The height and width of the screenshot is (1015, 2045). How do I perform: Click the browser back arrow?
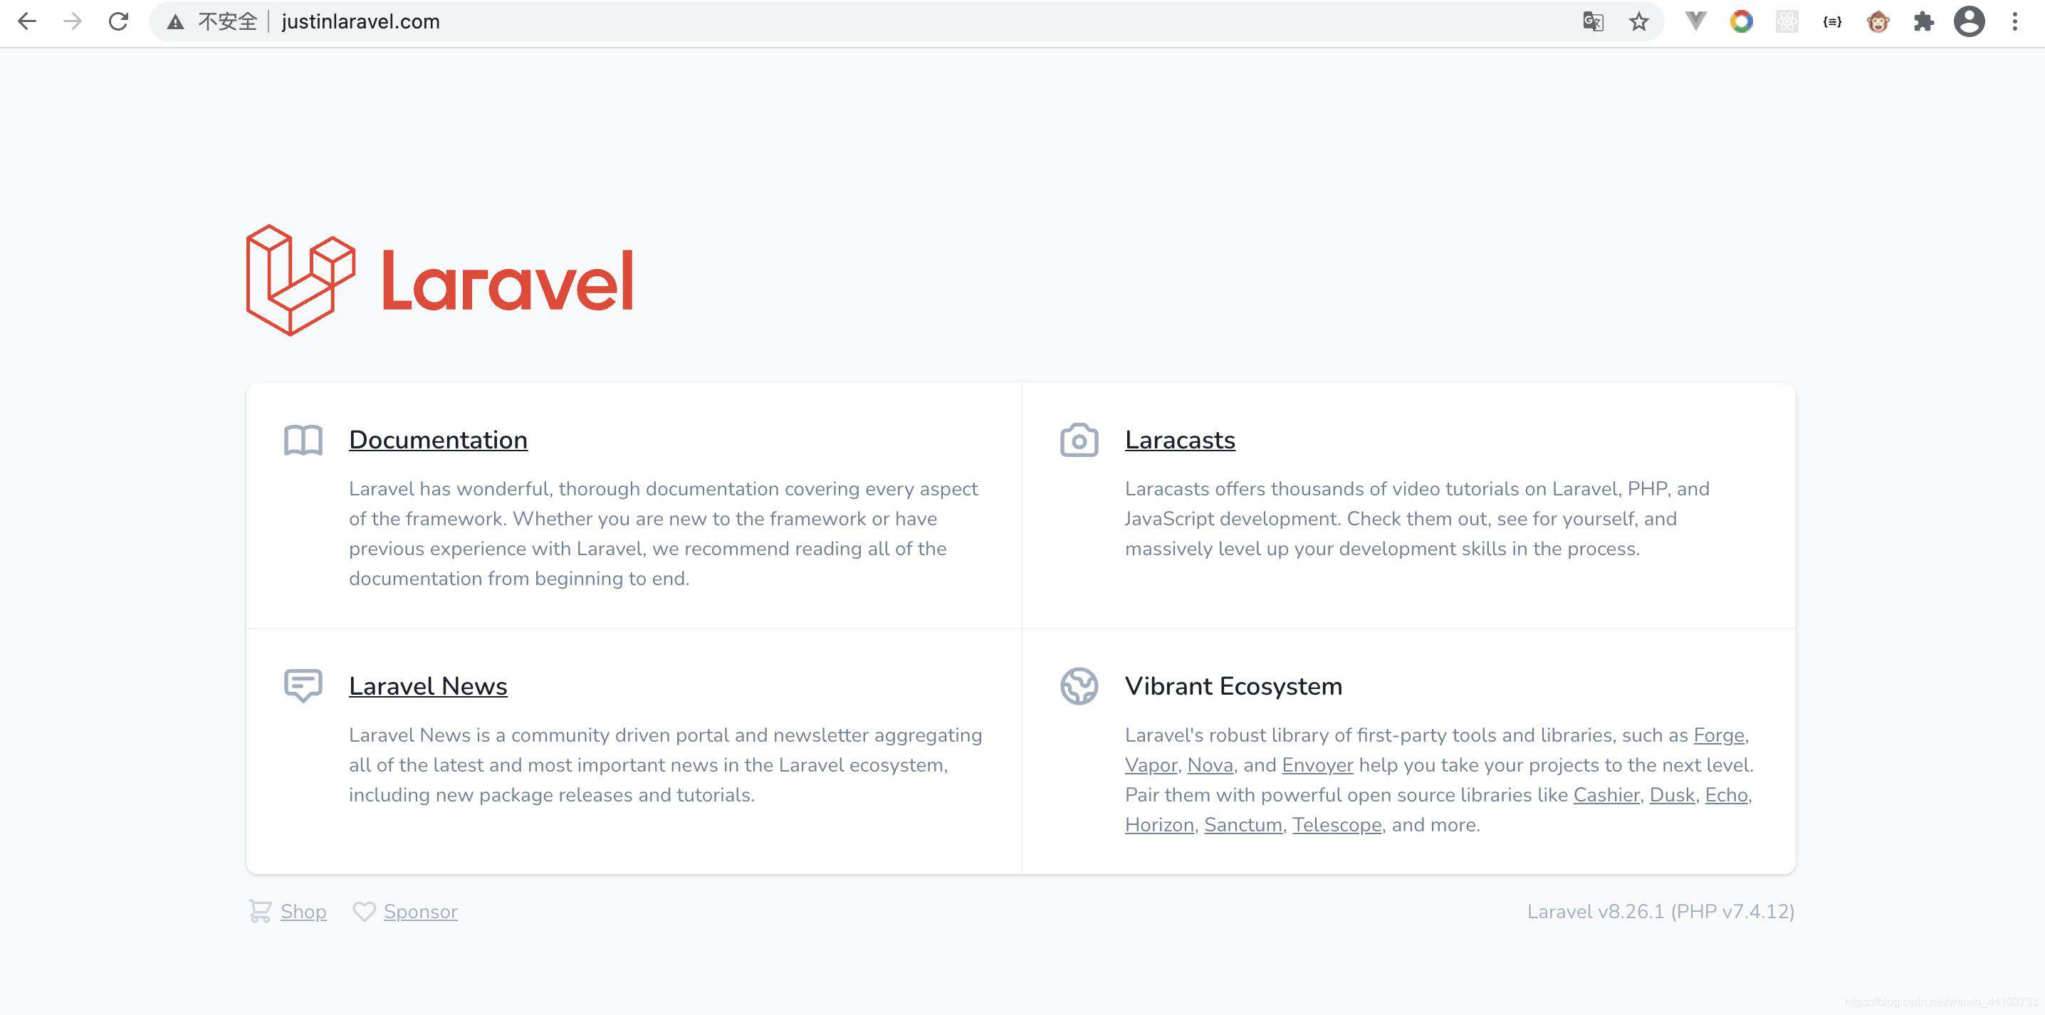click(x=27, y=21)
